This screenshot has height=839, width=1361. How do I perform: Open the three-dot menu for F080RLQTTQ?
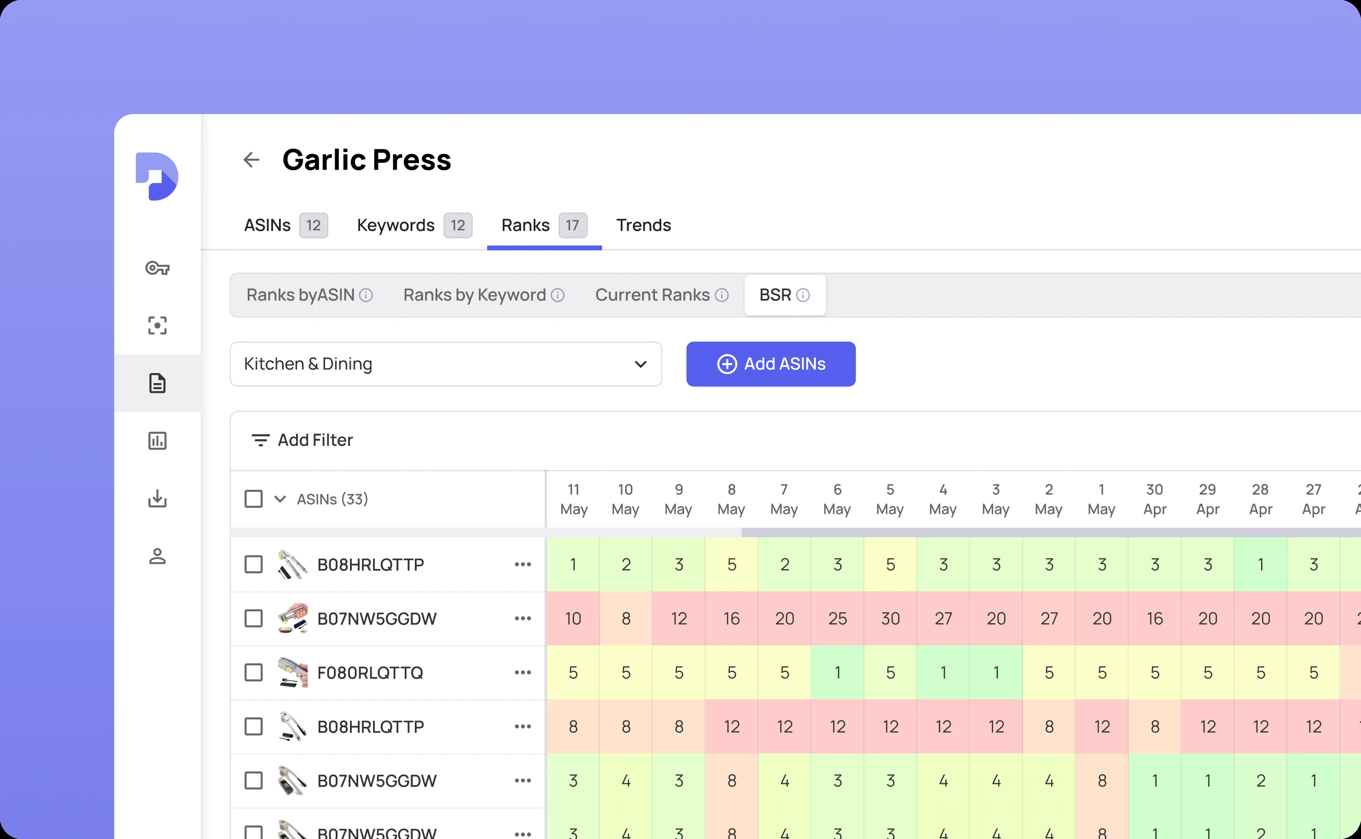[x=523, y=672]
